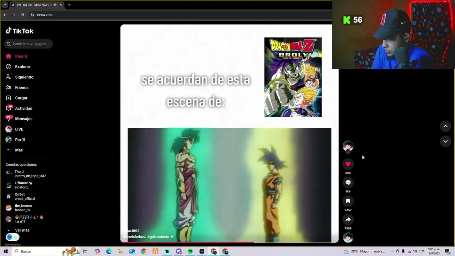Click the video progress bar

pyautogui.click(x=229, y=242)
